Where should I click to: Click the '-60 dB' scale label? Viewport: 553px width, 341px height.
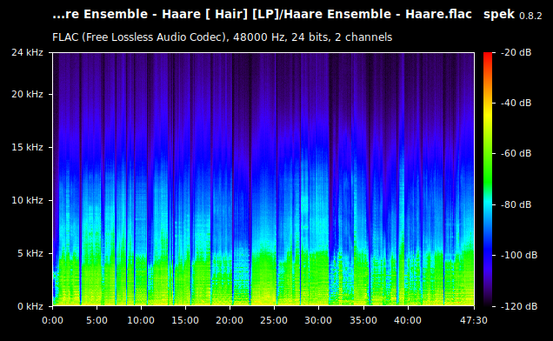pos(516,154)
